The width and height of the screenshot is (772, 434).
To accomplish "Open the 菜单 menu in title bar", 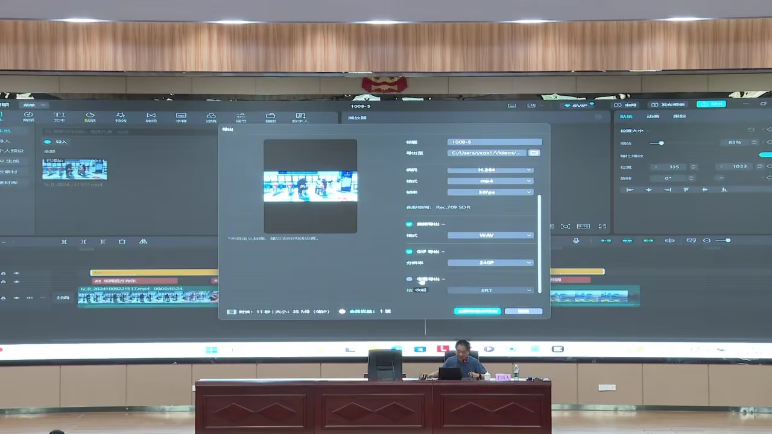I will [x=31, y=105].
